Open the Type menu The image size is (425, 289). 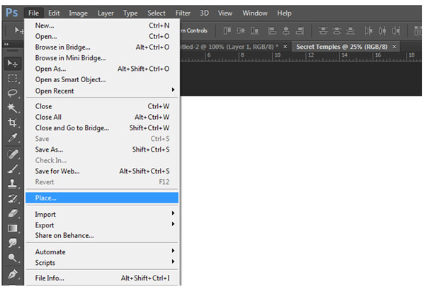[x=130, y=13]
